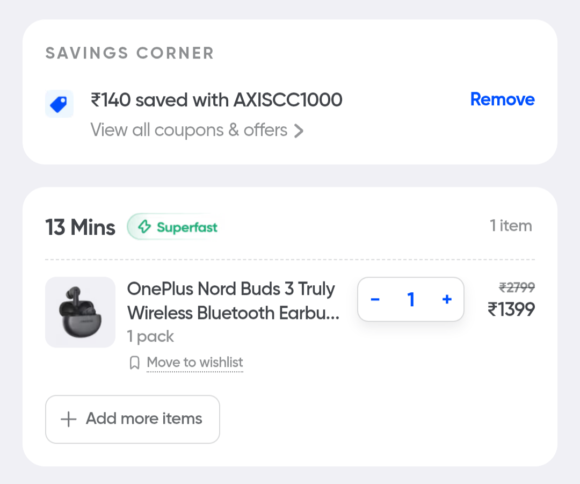Click the lightning bolt icon in the Superfast badge
Image resolution: width=580 pixels, height=484 pixels.
pos(144,227)
